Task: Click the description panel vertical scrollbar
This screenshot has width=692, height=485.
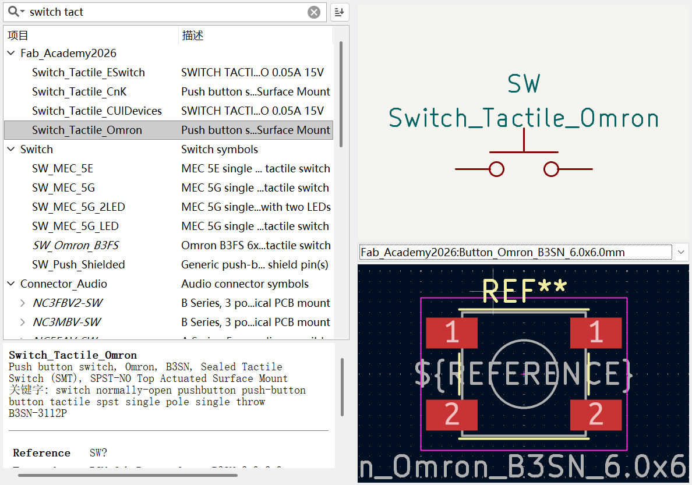Action: (342, 387)
